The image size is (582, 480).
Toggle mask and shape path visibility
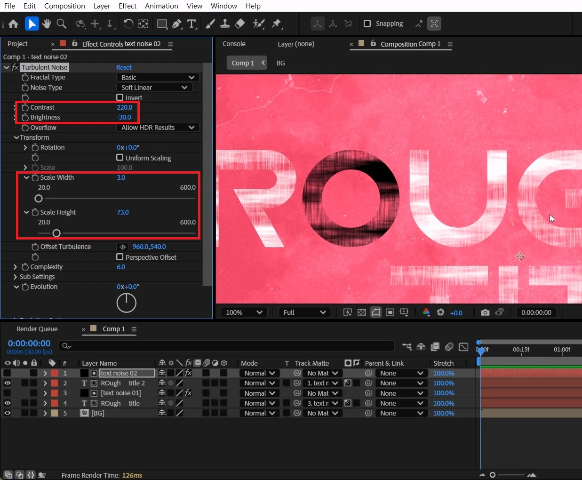pyautogui.click(x=376, y=312)
